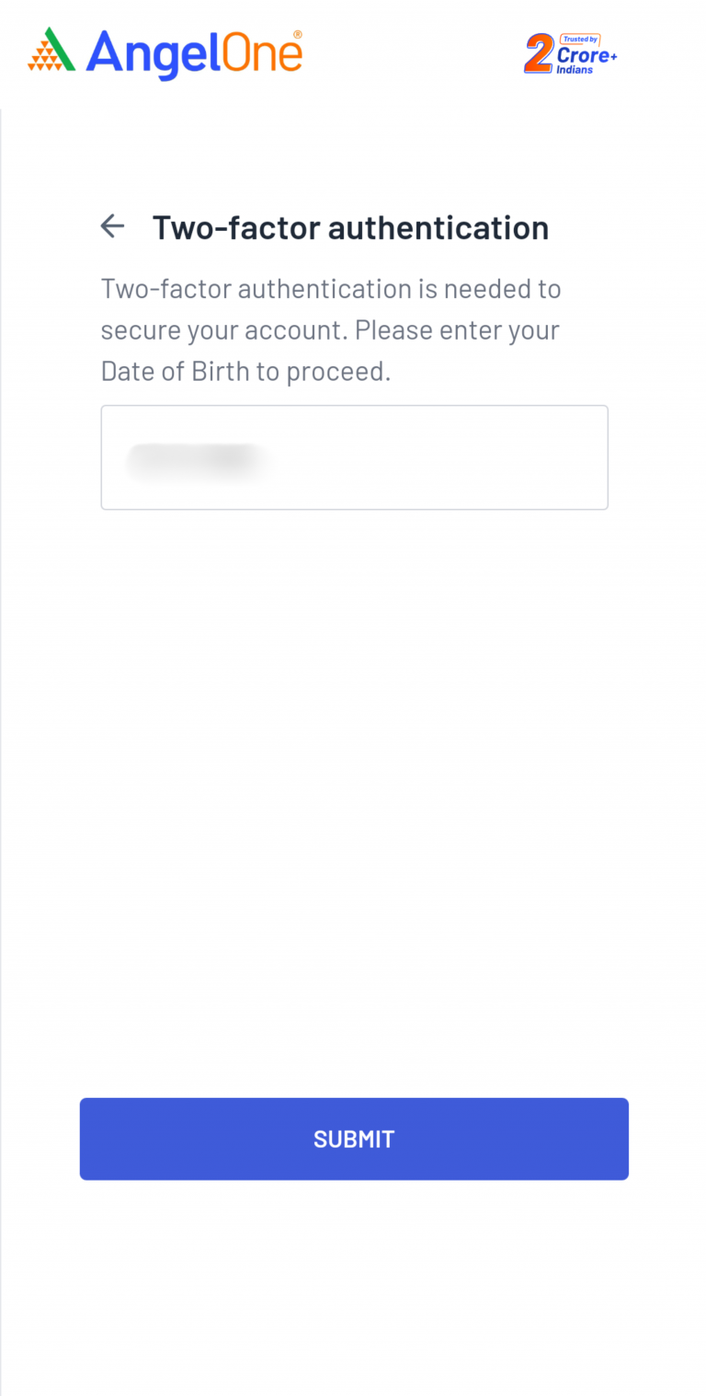The height and width of the screenshot is (1396, 706).
Task: Click "Indians" text in the badge
Action: pos(575,70)
